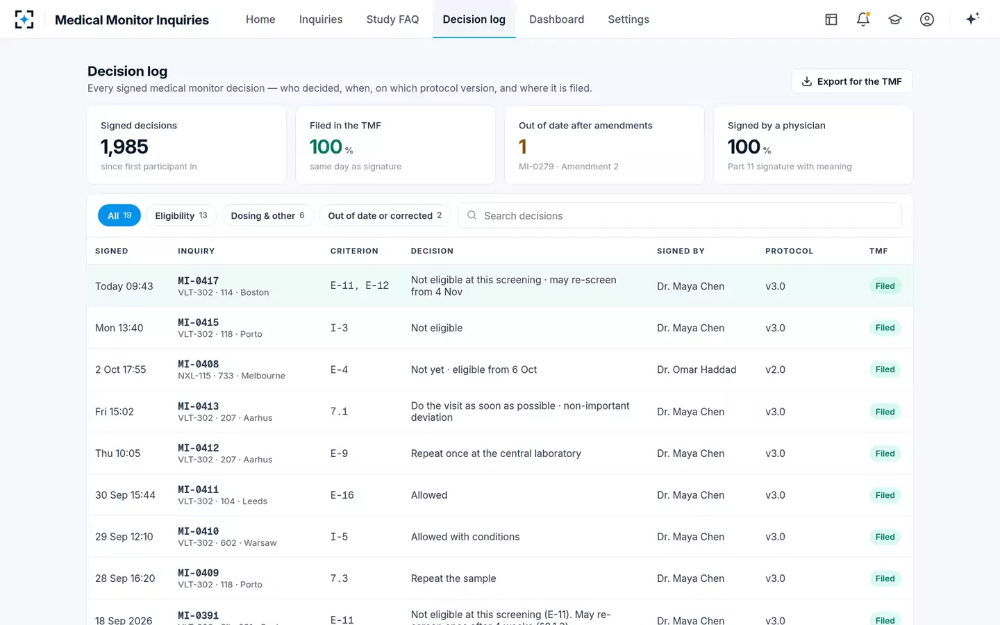This screenshot has height=625, width=1000.
Task: Go to the Dashboard tab
Action: pos(556,19)
